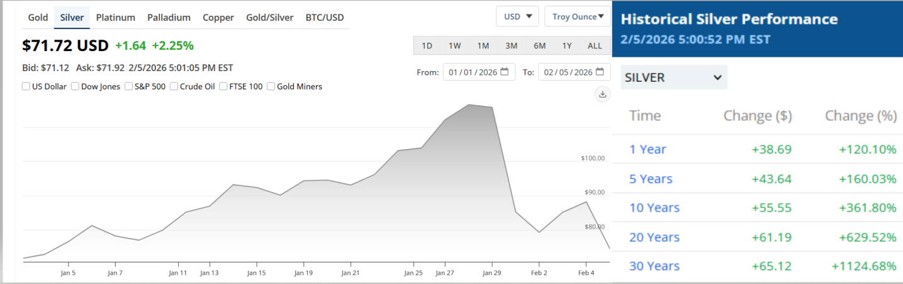
Task: Set chart range to 1D
Action: [x=427, y=46]
